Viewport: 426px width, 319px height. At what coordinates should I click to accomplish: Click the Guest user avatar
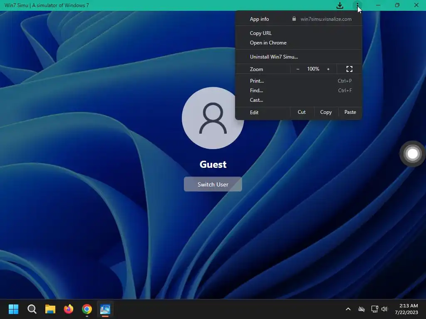213,118
